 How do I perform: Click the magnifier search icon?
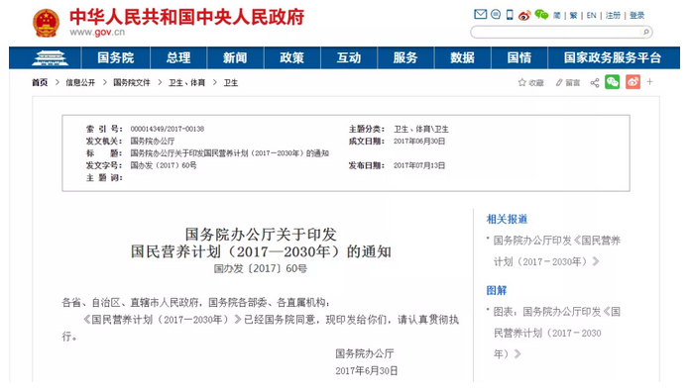(646, 32)
